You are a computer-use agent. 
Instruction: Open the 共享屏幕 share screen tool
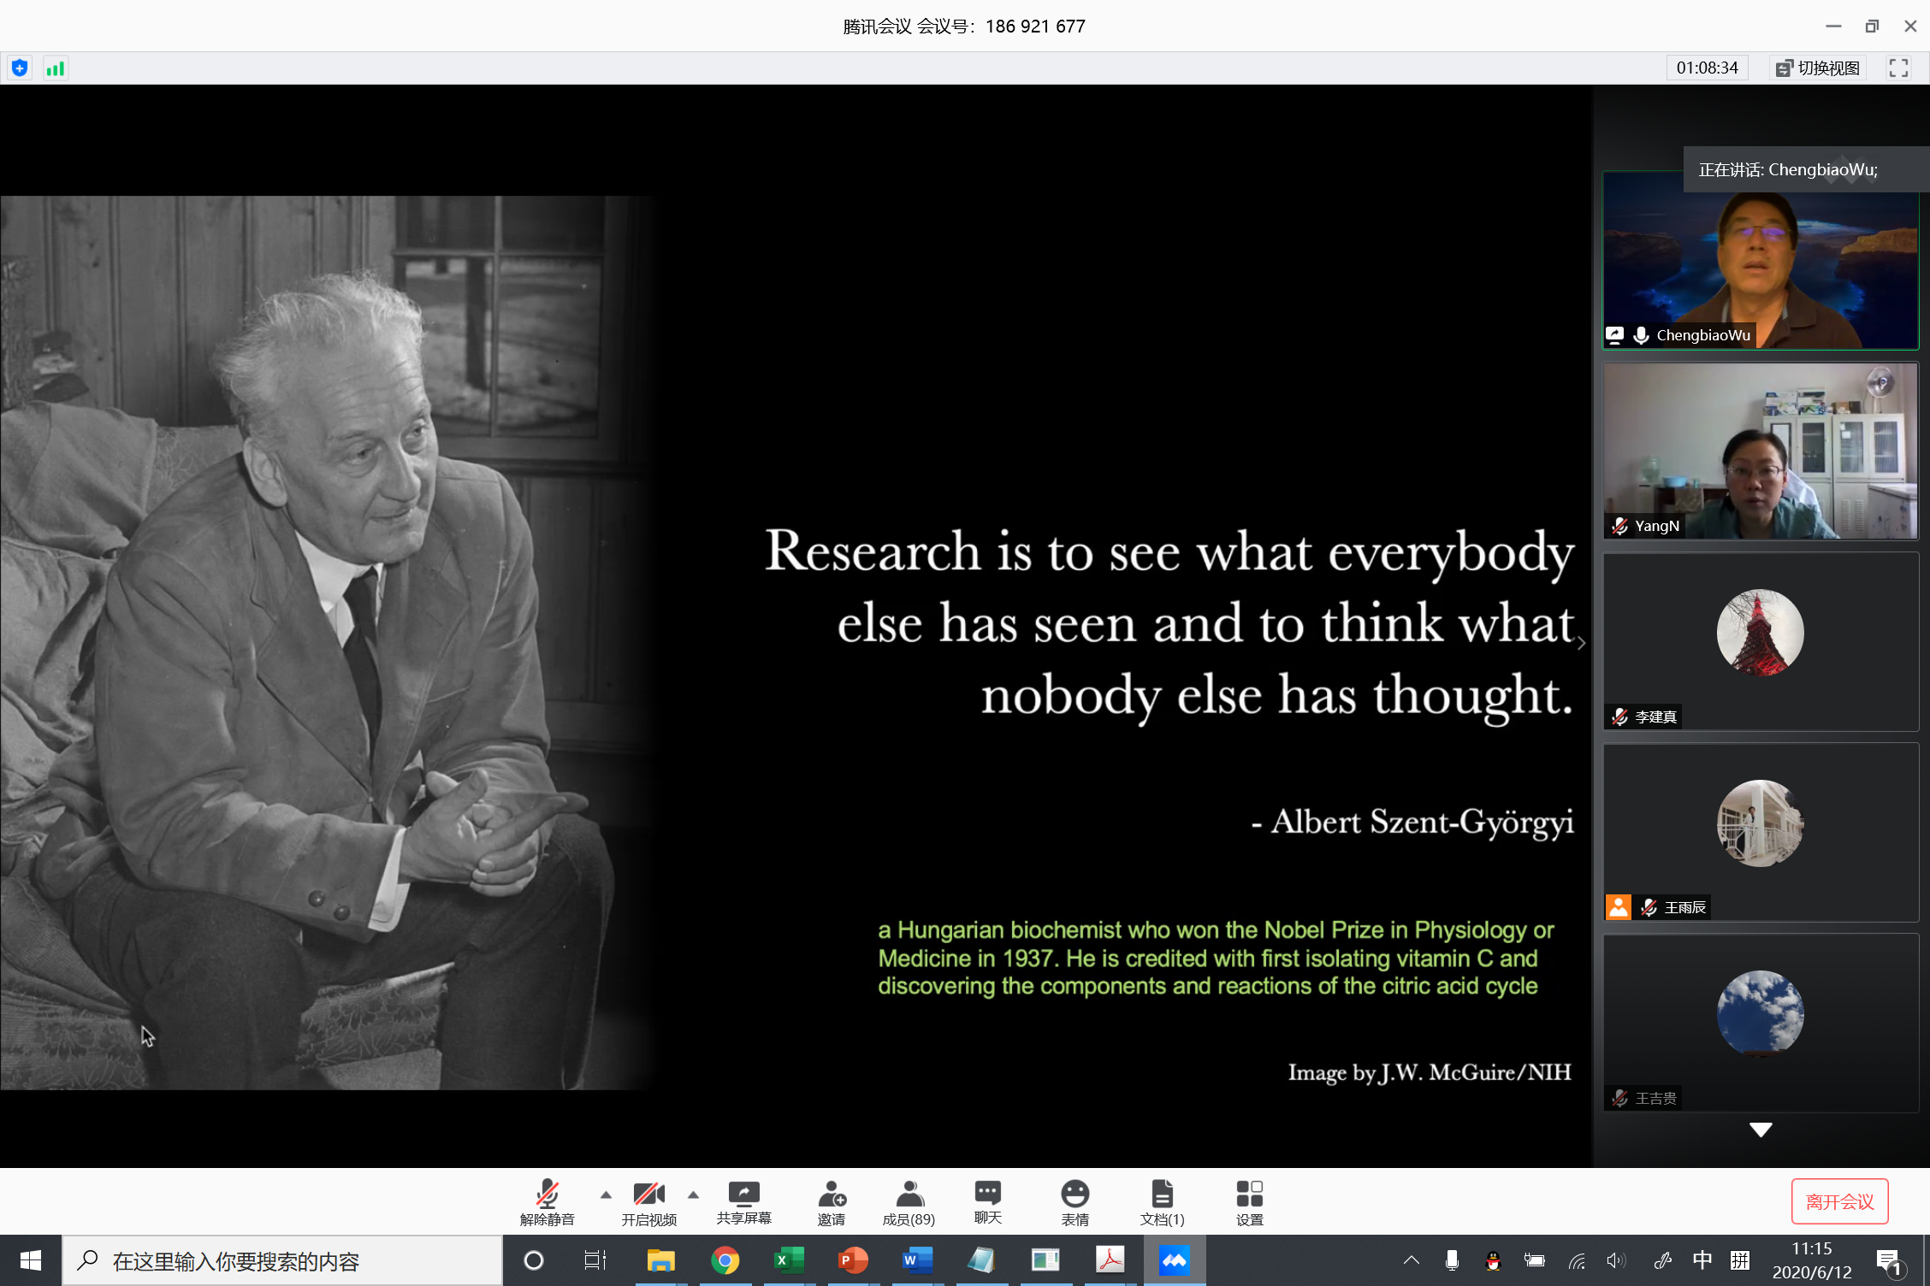(743, 1201)
